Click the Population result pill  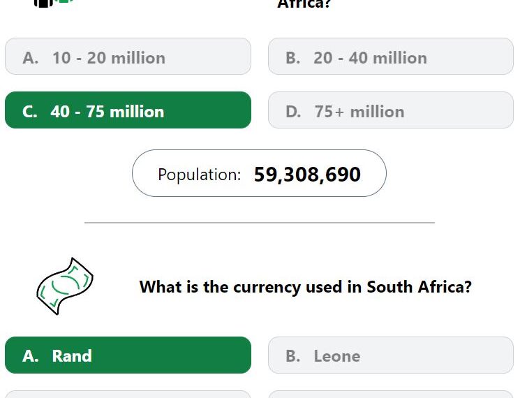pyautogui.click(x=259, y=173)
